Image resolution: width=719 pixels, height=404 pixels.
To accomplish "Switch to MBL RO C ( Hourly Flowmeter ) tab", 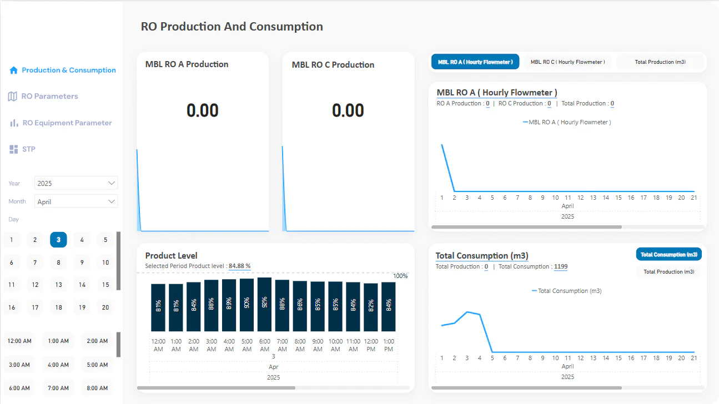I will point(567,62).
